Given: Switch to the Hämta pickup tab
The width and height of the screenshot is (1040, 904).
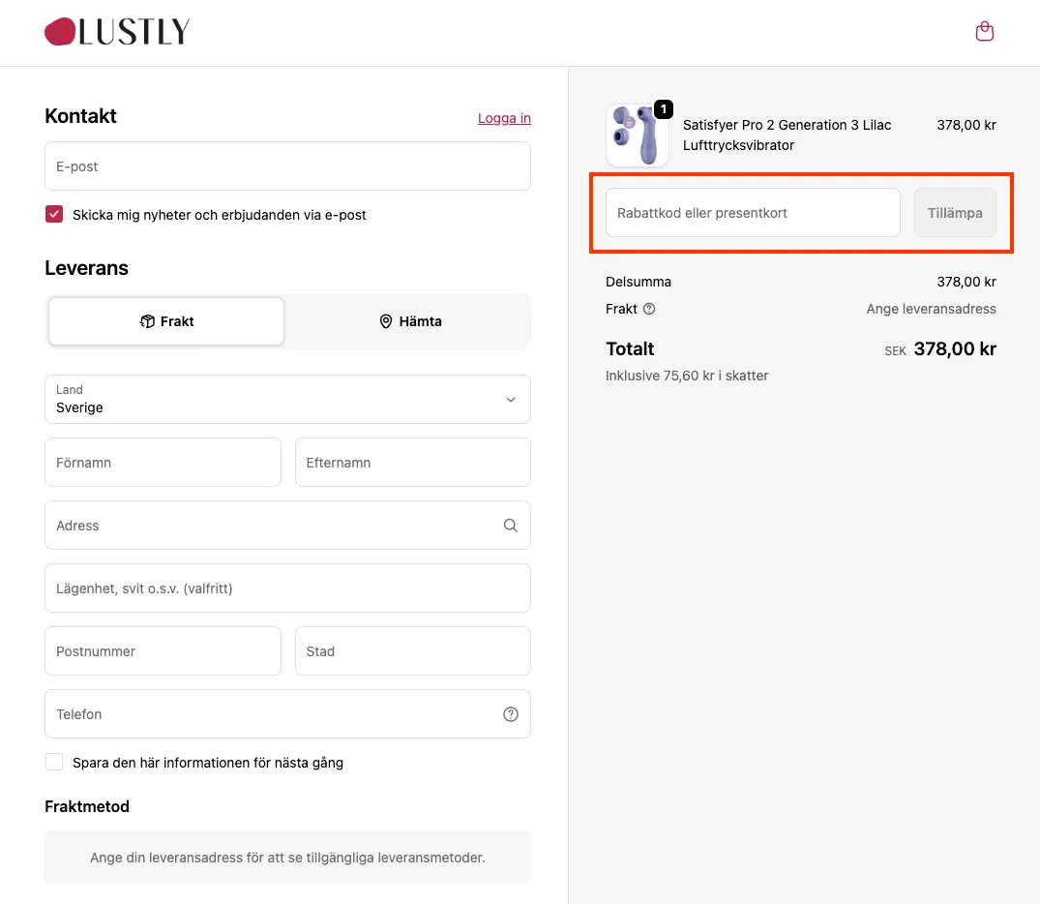Looking at the screenshot, I should (x=410, y=321).
